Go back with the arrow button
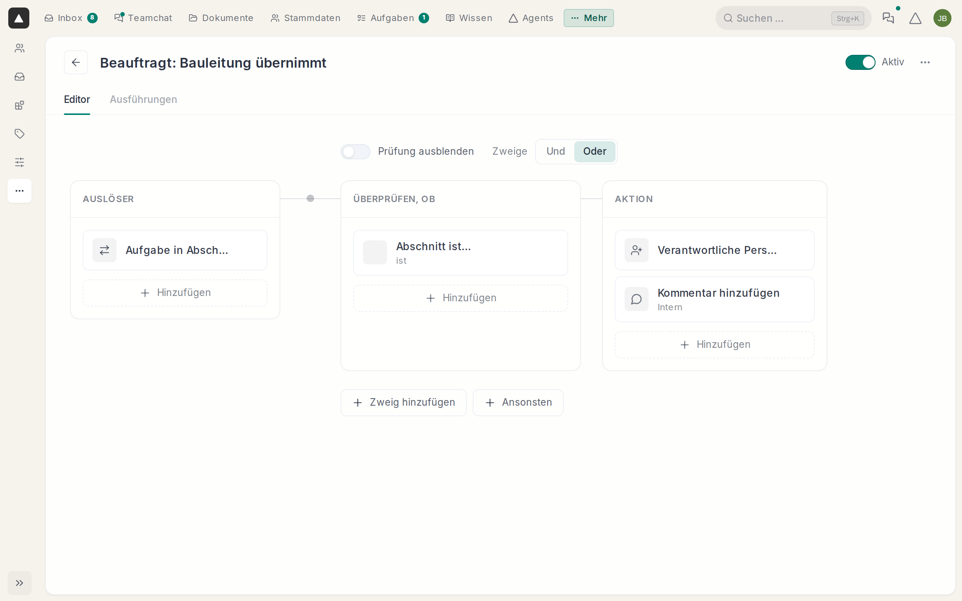This screenshot has height=601, width=962. tap(76, 62)
